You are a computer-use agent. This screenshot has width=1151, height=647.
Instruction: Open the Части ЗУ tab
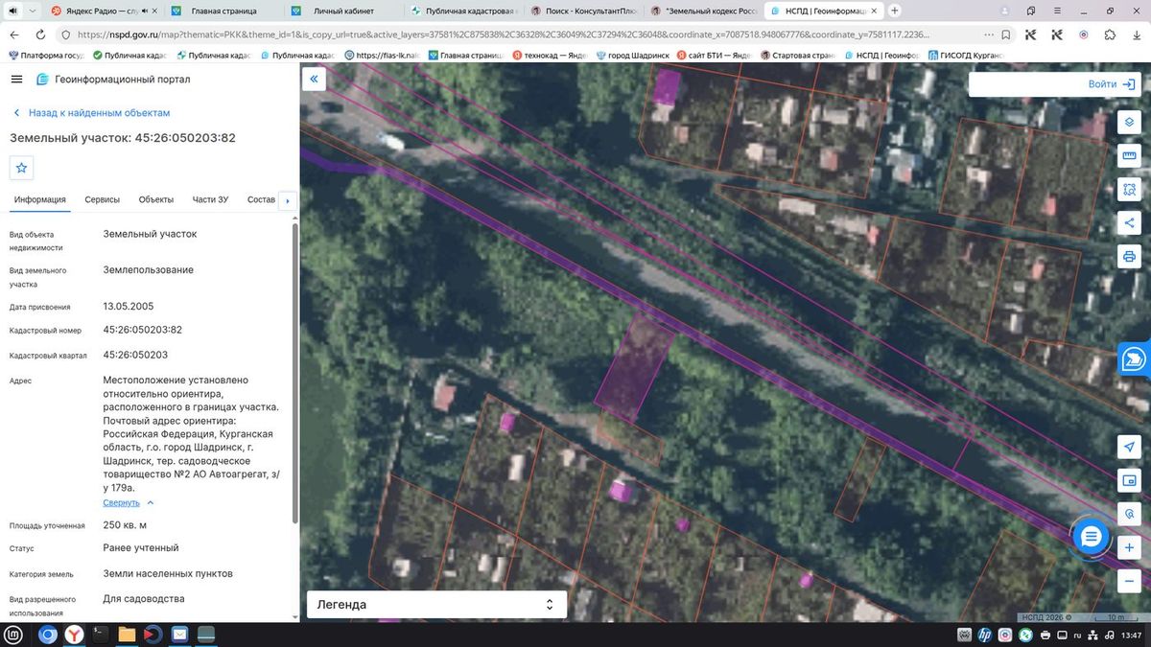(210, 199)
